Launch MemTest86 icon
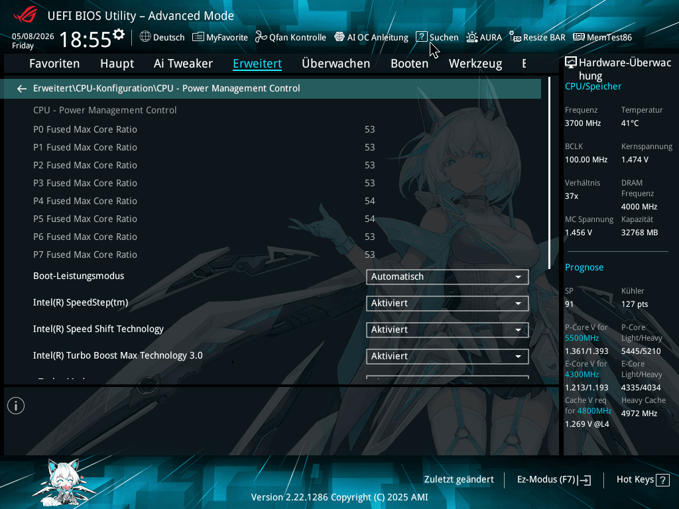This screenshot has width=679, height=509. coord(578,37)
